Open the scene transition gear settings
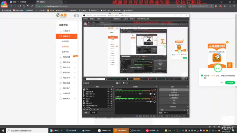 188,110
